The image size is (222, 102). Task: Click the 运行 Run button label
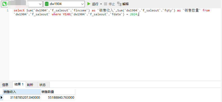[x=95, y=4]
